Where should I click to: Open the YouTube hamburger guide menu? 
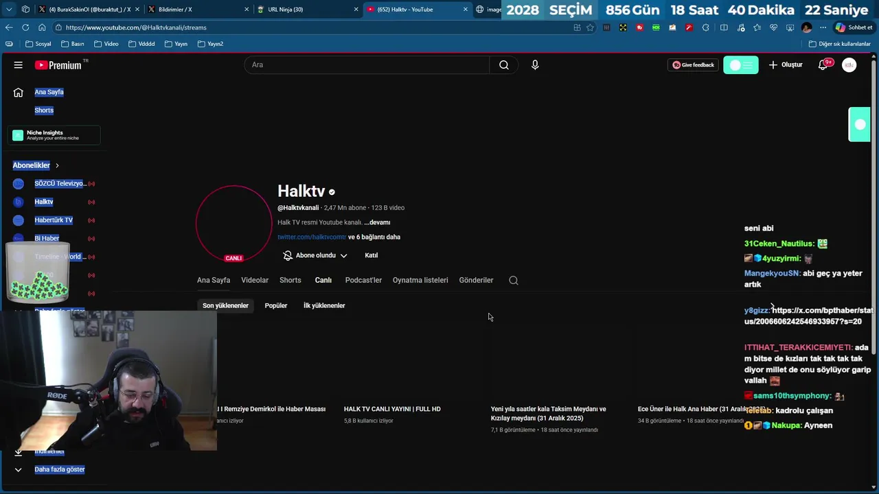click(x=18, y=64)
